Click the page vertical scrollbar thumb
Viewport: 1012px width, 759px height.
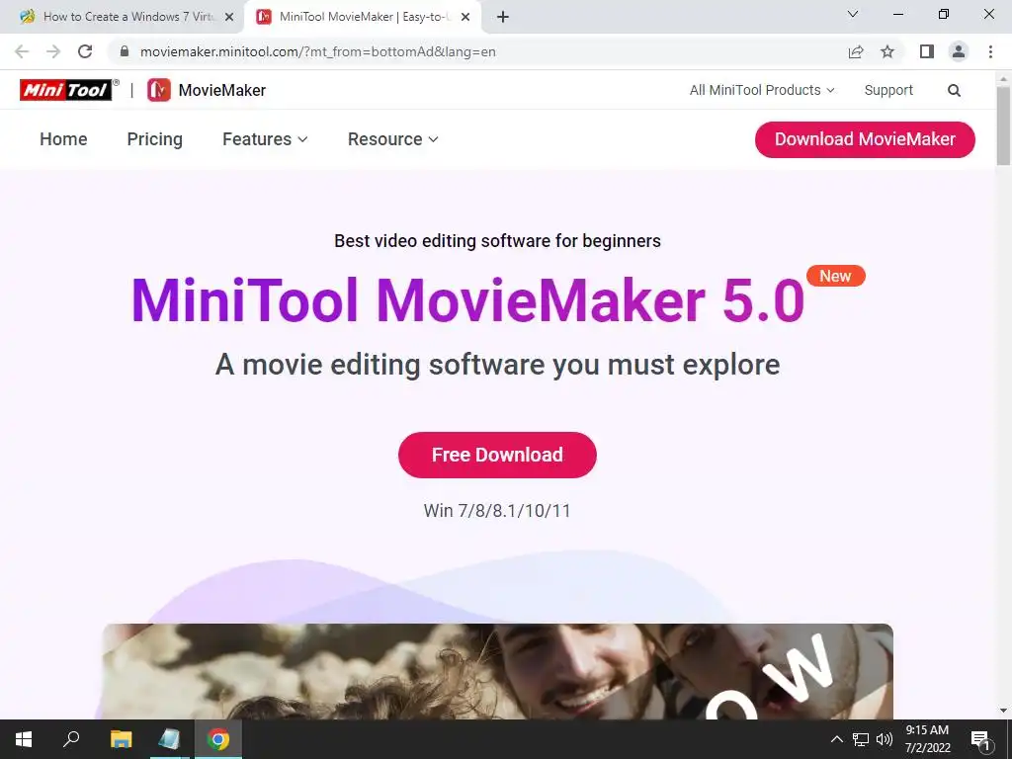(1004, 125)
